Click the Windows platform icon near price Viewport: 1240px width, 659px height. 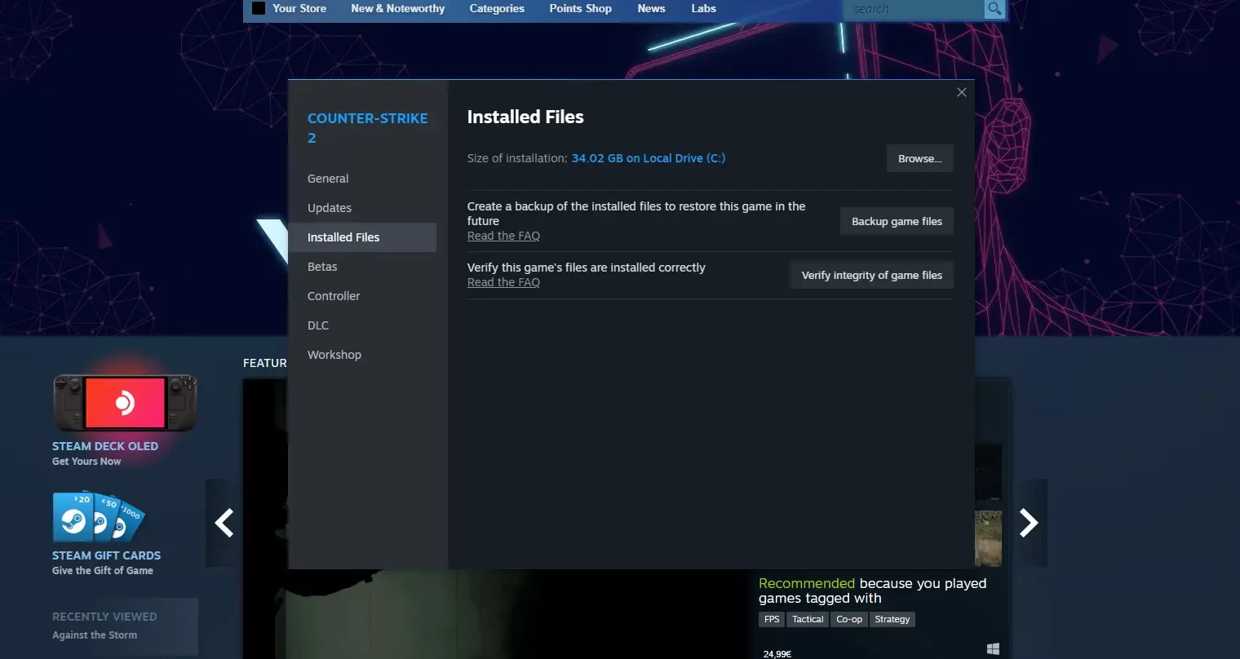coord(993,649)
